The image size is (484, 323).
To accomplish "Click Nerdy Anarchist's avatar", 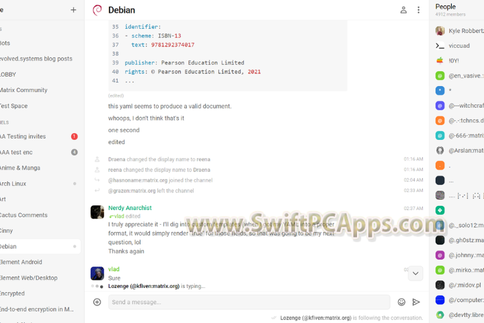I will [x=97, y=212].
